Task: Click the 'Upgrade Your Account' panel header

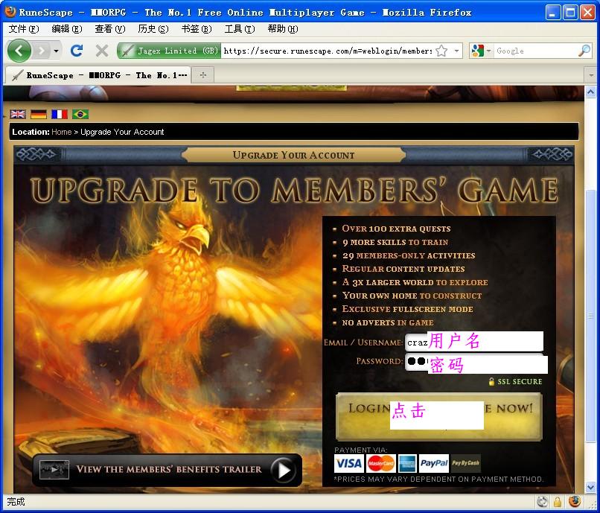Action: 293,155
